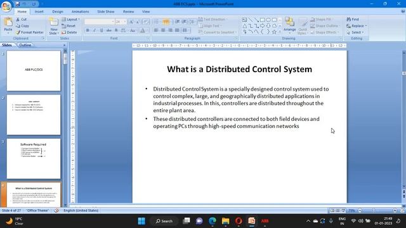Screen dimensions: 406x228
Task: Click the Find binoculars command
Action: coord(353,20)
